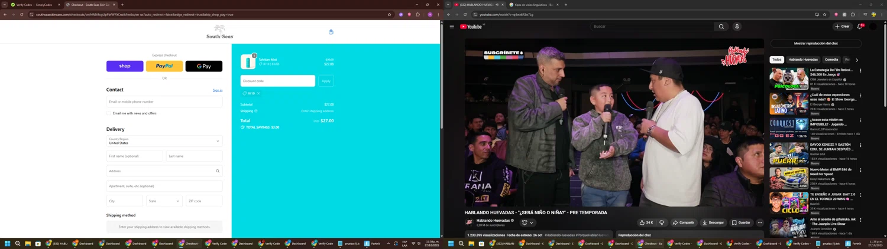Image resolution: width=887 pixels, height=249 pixels.
Task: Show more filter chips with the right arrow
Action: tap(857, 60)
